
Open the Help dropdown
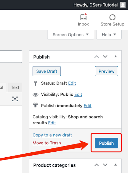[109, 35]
